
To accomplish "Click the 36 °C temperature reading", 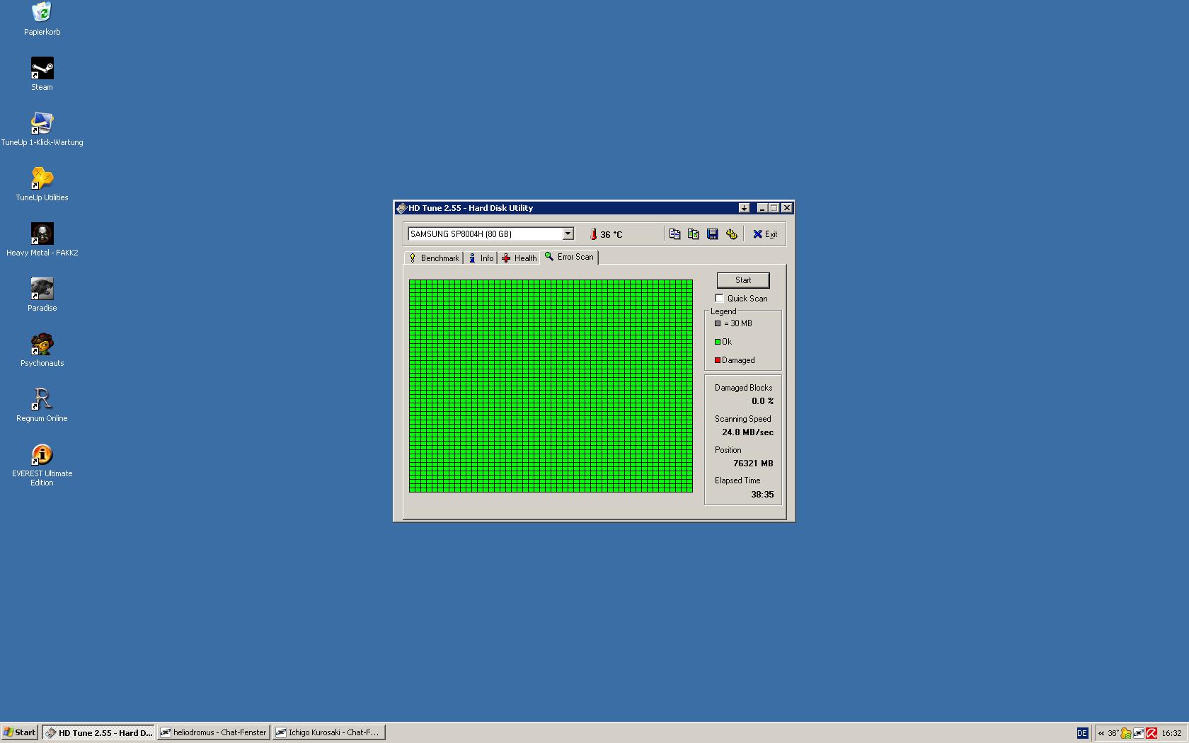I will [x=611, y=235].
